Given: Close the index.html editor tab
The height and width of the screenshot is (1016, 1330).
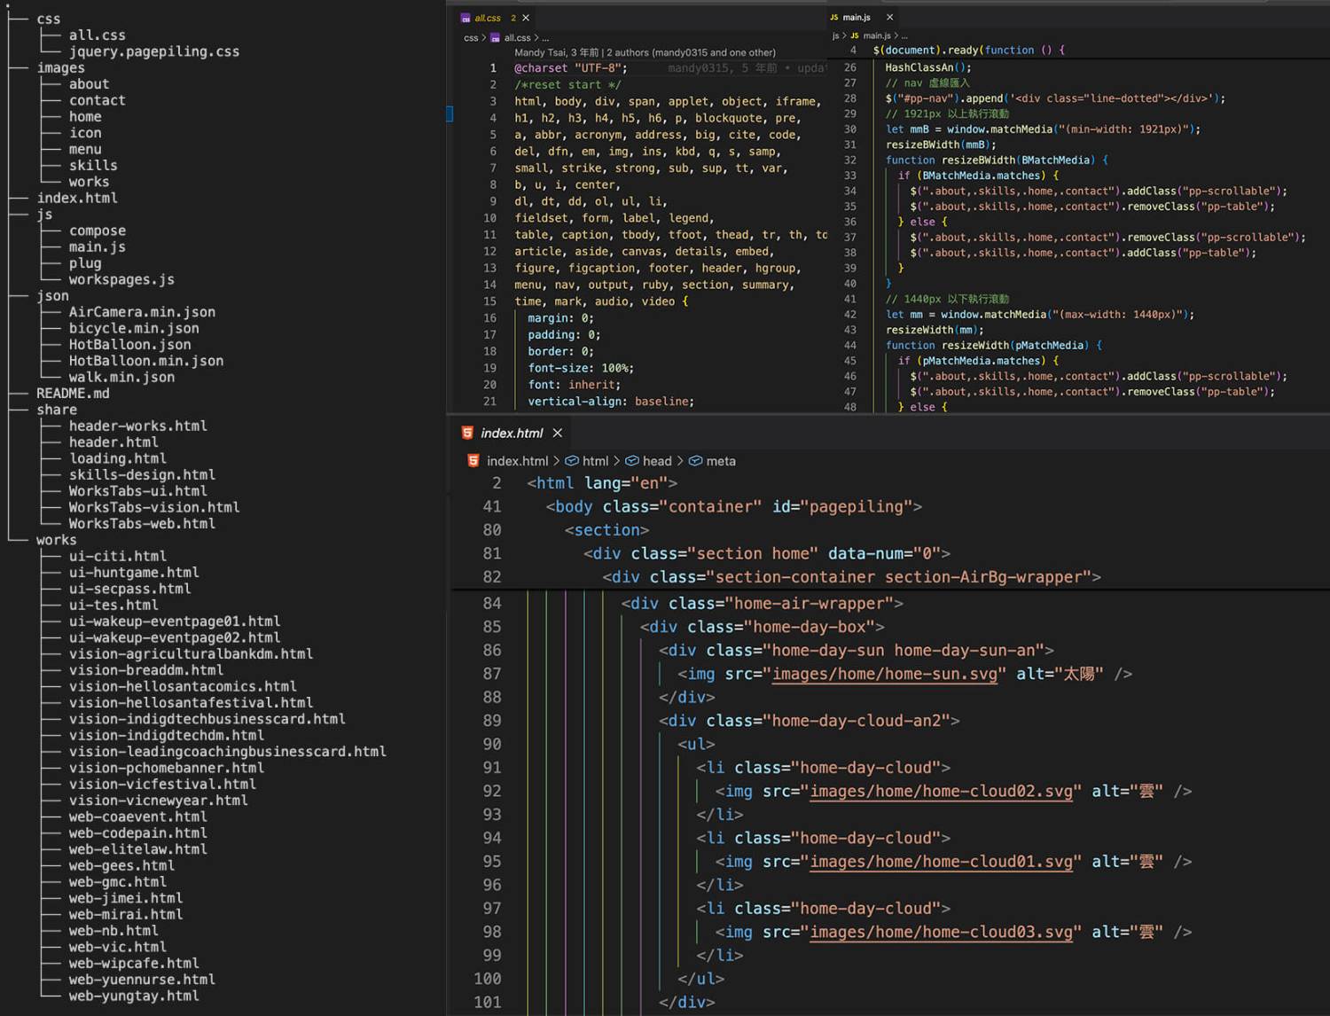Looking at the screenshot, I should [x=558, y=433].
